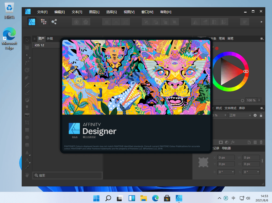Select the Place Image tool
Viewport: 272px width, 203px height.
[27, 115]
